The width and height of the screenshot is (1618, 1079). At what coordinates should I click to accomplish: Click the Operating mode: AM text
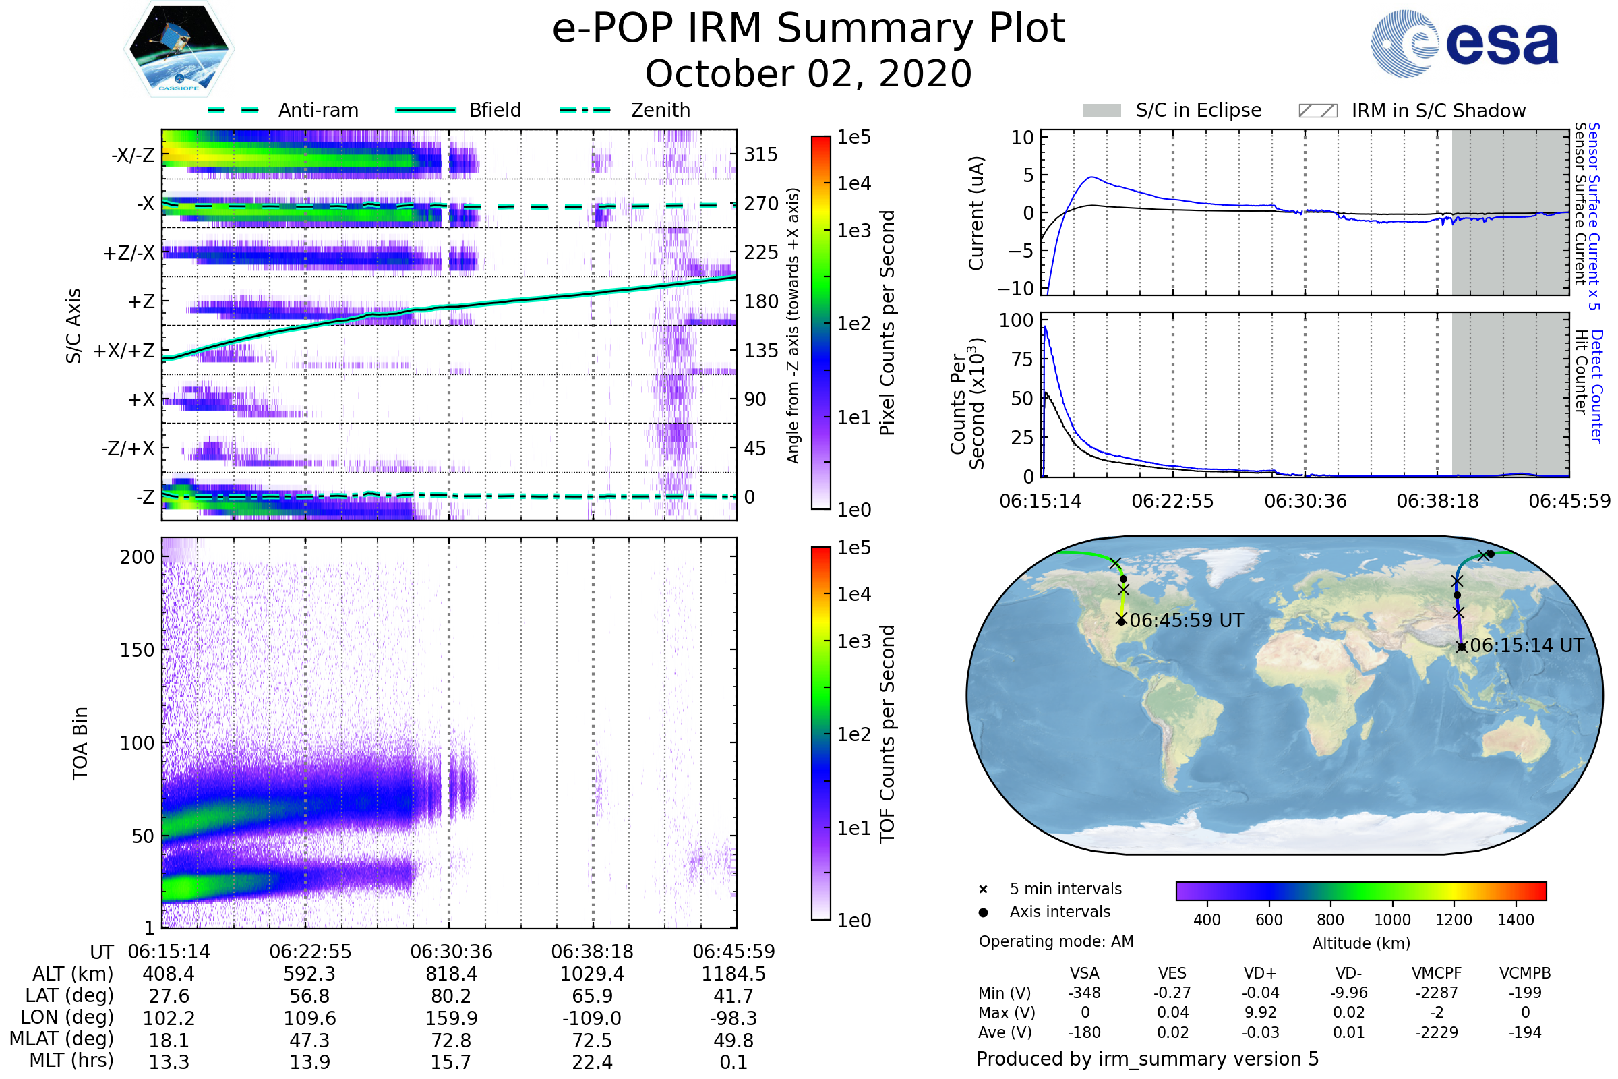point(1056,941)
